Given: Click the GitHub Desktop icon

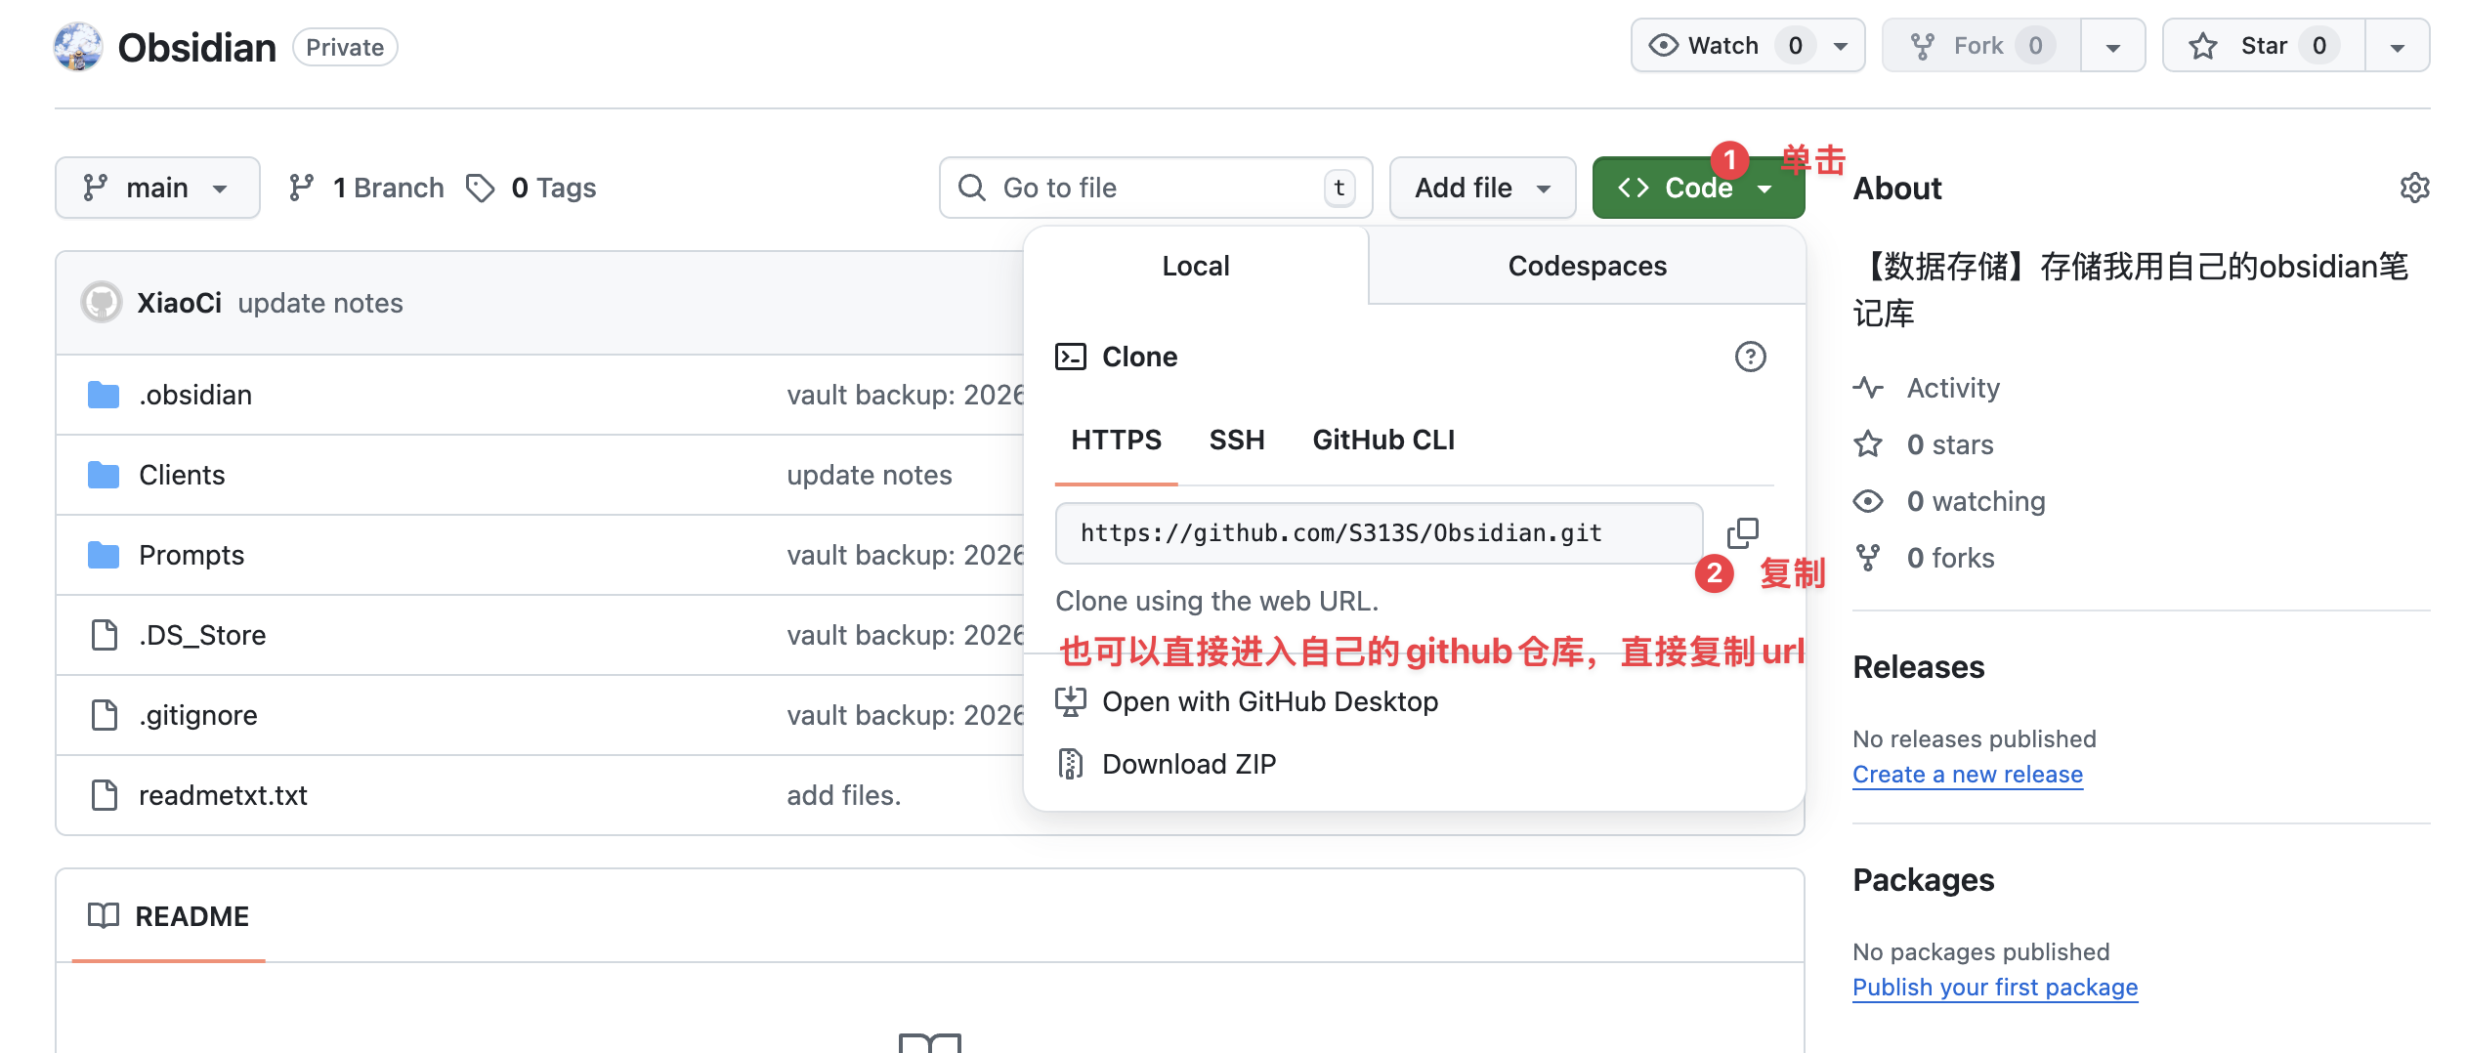Looking at the screenshot, I should tap(1071, 701).
